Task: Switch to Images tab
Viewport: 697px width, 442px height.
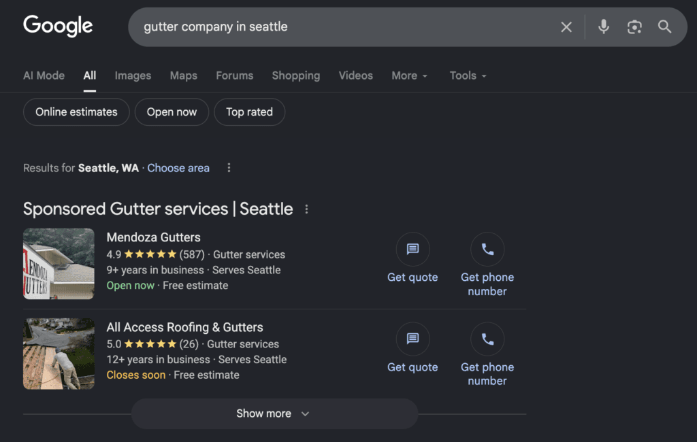Action: coord(133,75)
